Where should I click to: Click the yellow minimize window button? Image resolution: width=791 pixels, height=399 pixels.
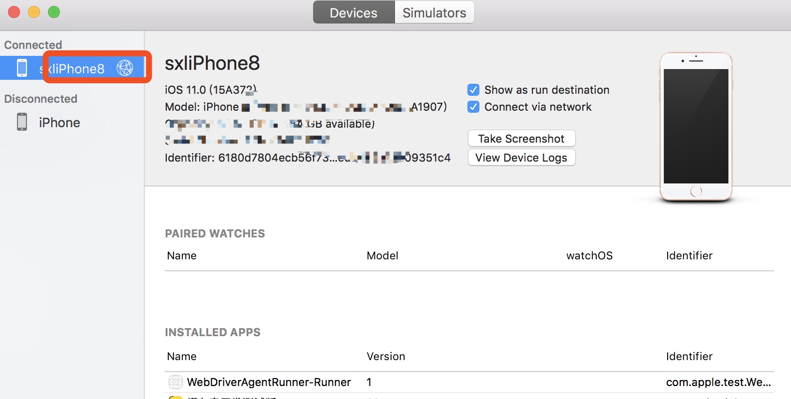pos(34,12)
